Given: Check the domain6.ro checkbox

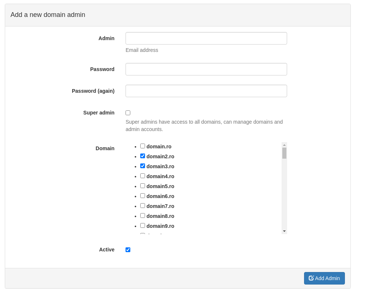Looking at the screenshot, I should point(142,195).
